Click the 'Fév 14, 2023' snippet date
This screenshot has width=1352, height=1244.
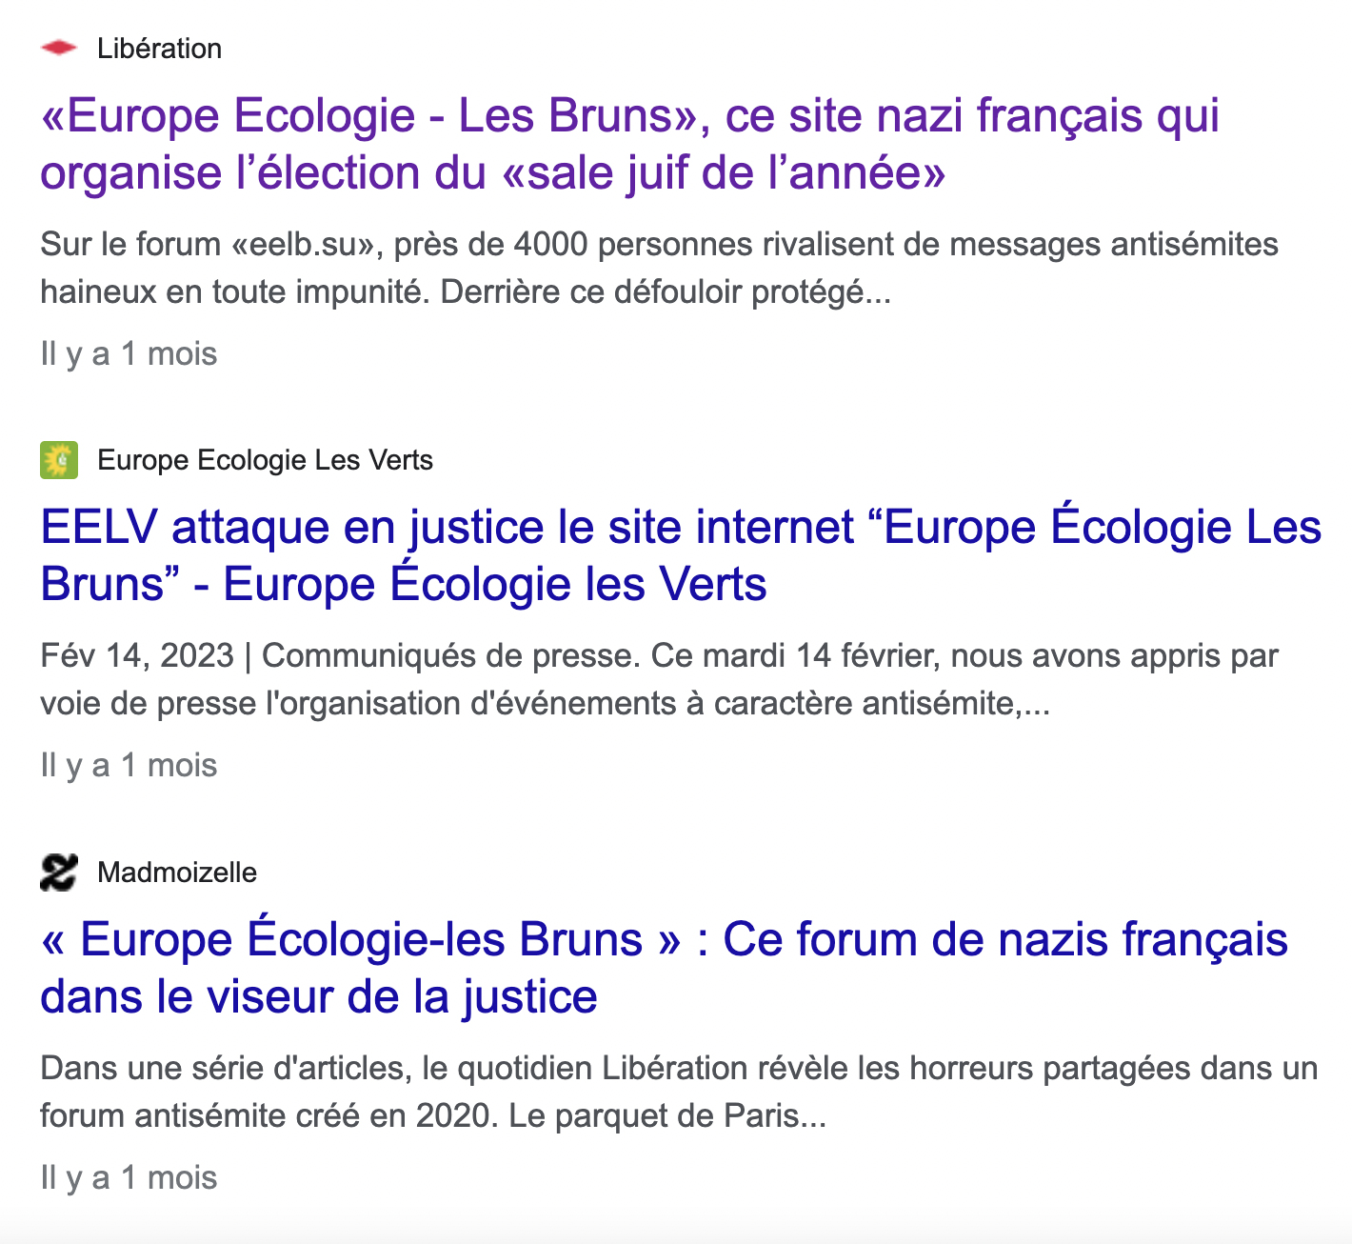[137, 656]
